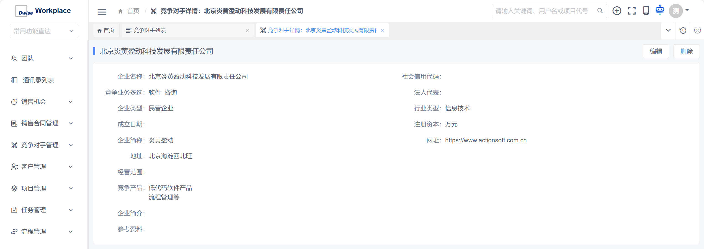Open the 项目管理 sidebar menu
Image resolution: width=704 pixels, height=249 pixels.
(44, 188)
